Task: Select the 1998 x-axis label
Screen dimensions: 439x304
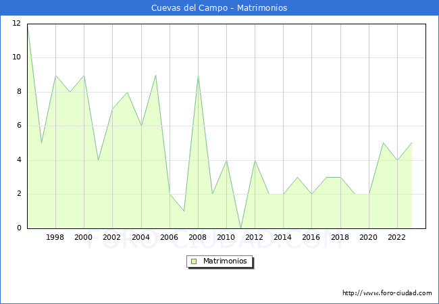Action: (x=55, y=238)
